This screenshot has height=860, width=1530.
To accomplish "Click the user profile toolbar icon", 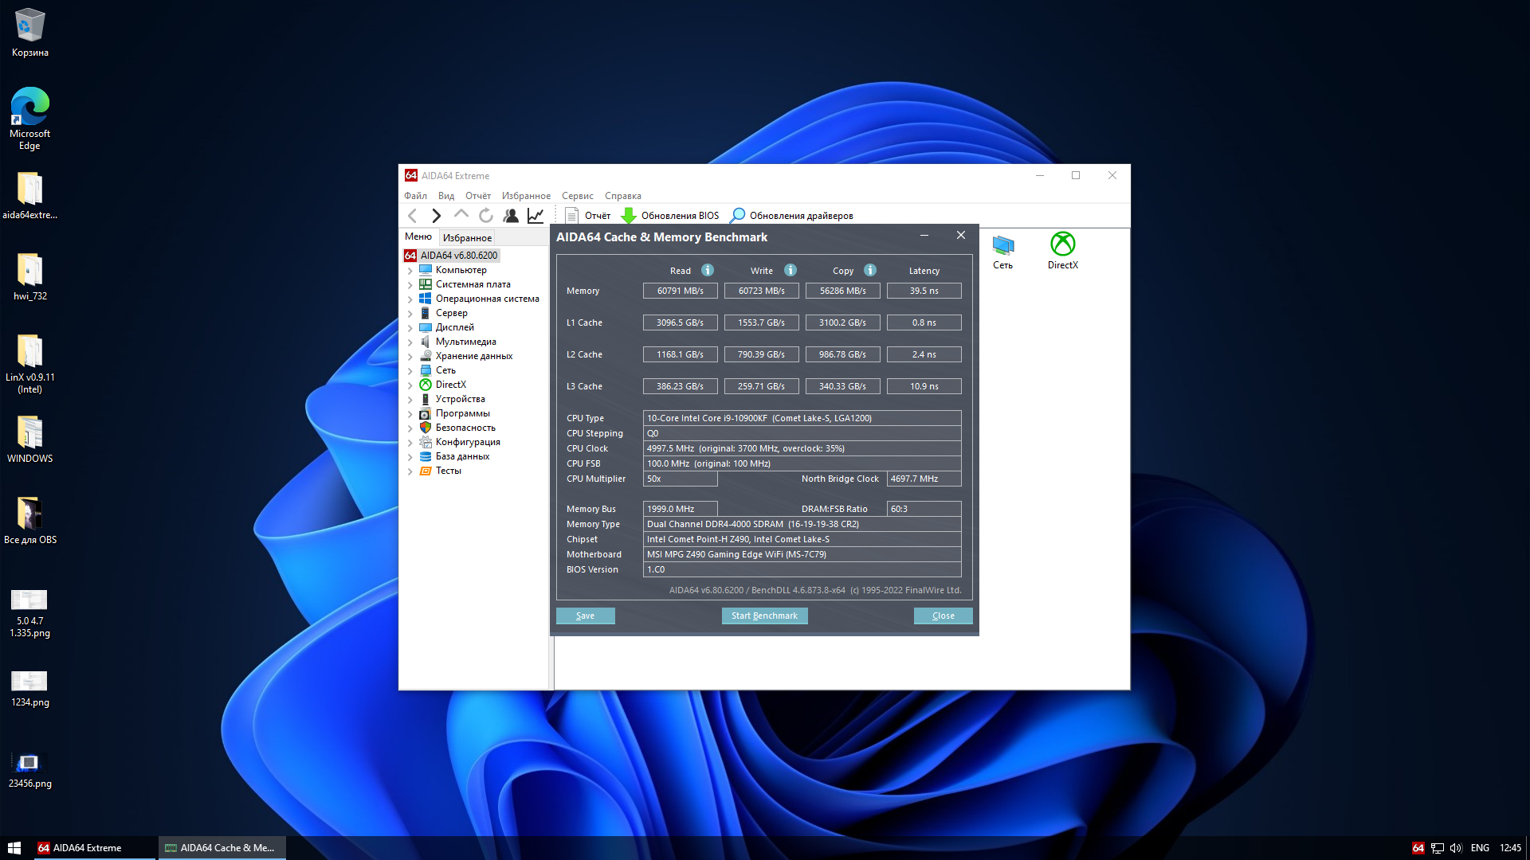I will coord(511,215).
